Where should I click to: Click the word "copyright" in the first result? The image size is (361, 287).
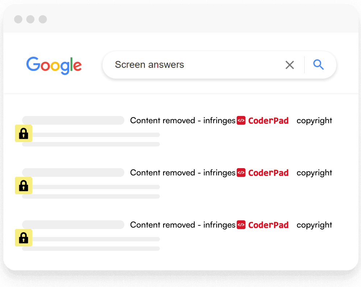point(314,121)
